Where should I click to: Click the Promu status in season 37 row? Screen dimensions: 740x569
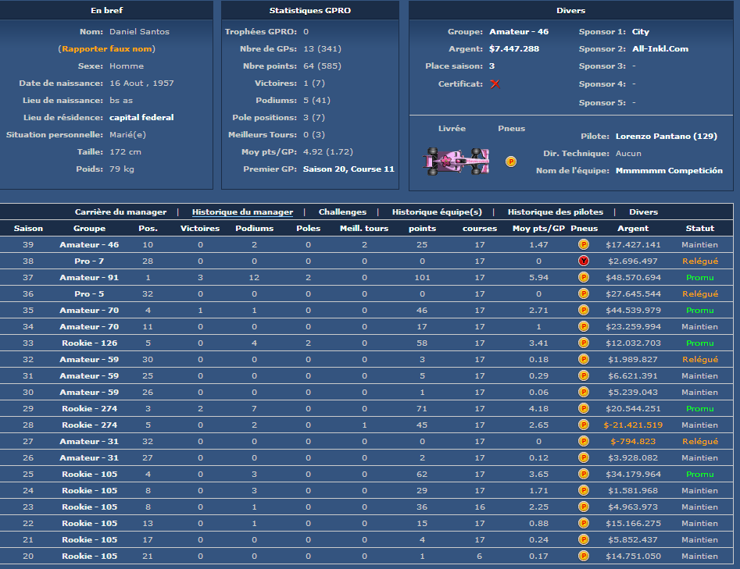700,277
